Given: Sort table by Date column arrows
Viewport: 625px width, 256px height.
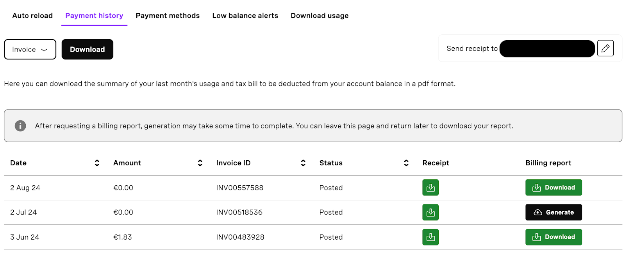Looking at the screenshot, I should point(97,163).
